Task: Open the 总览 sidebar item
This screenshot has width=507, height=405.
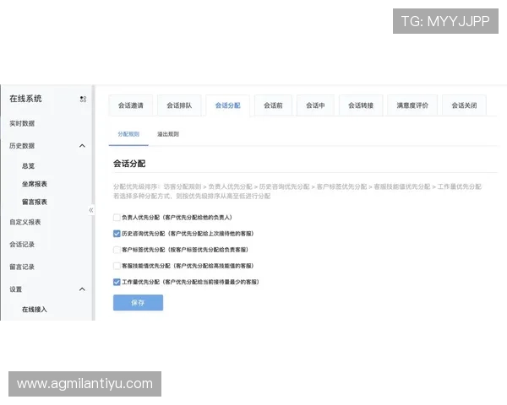Action: [x=28, y=166]
